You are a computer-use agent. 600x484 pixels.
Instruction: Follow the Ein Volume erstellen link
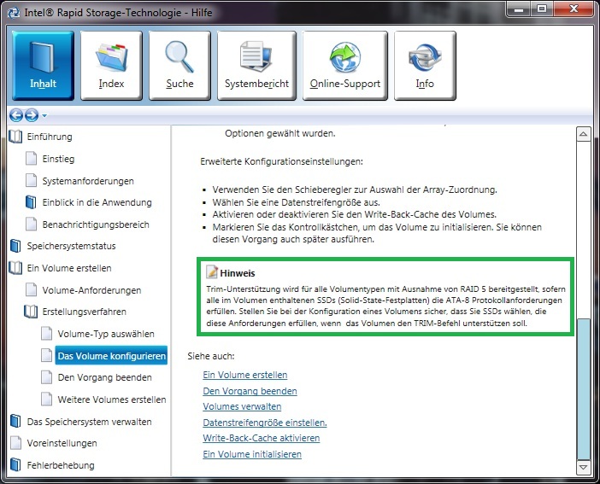pos(245,375)
